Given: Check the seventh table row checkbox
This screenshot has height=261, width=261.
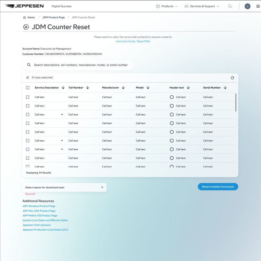Looking at the screenshot, I should pyautogui.click(x=28, y=149).
